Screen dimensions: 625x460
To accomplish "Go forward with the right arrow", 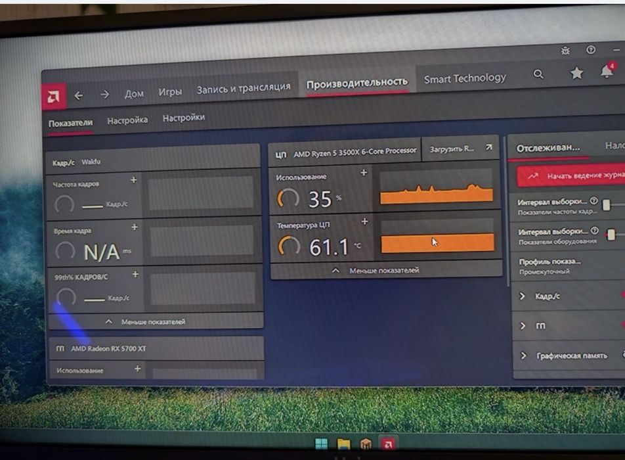I will coord(105,95).
